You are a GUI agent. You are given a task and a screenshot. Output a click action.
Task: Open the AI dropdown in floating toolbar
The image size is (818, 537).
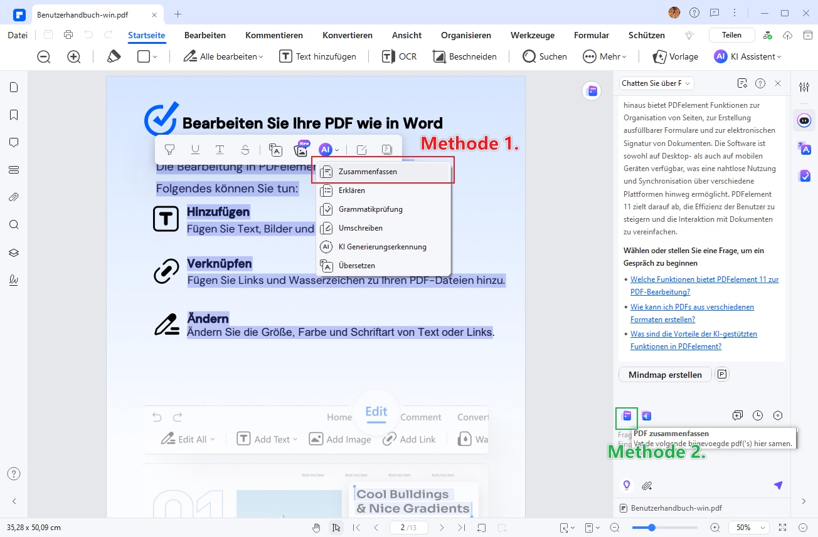tap(329, 149)
